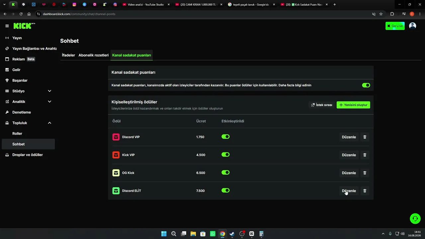Click the Daha fazla bilgi edinin link

(295, 85)
